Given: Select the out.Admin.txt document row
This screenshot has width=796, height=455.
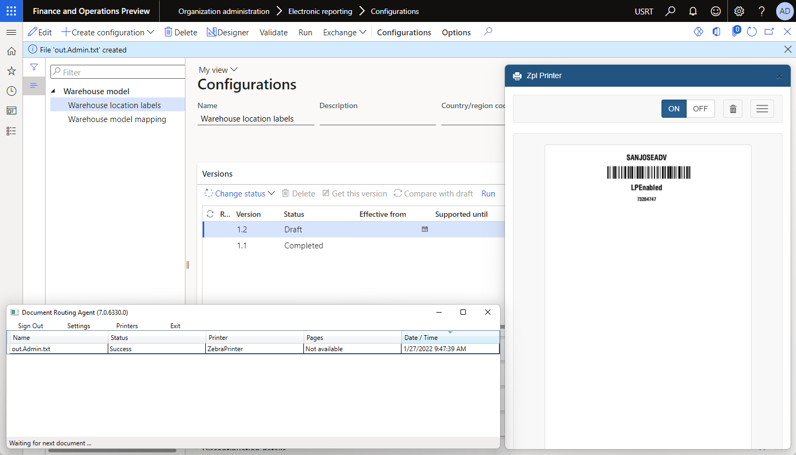Looking at the screenshot, I should [x=255, y=348].
